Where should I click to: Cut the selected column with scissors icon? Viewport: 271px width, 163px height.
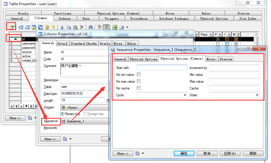coord(62,27)
